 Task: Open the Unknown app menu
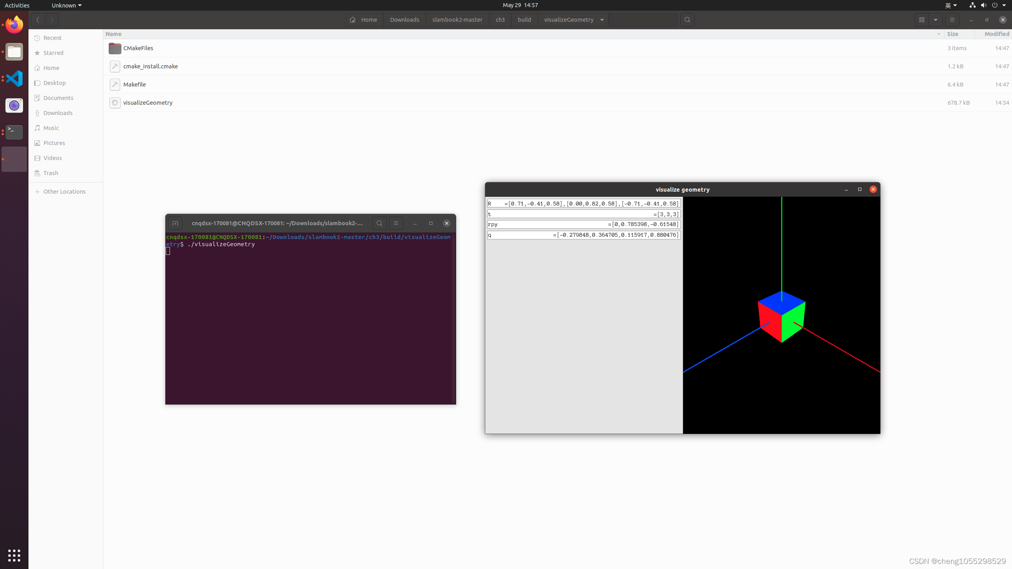point(66,5)
